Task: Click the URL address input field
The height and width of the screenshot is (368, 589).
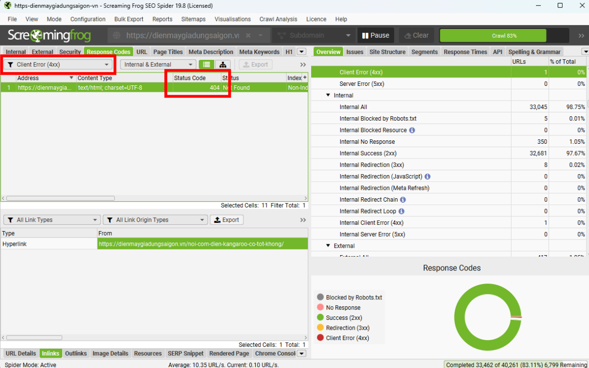Action: click(182, 36)
